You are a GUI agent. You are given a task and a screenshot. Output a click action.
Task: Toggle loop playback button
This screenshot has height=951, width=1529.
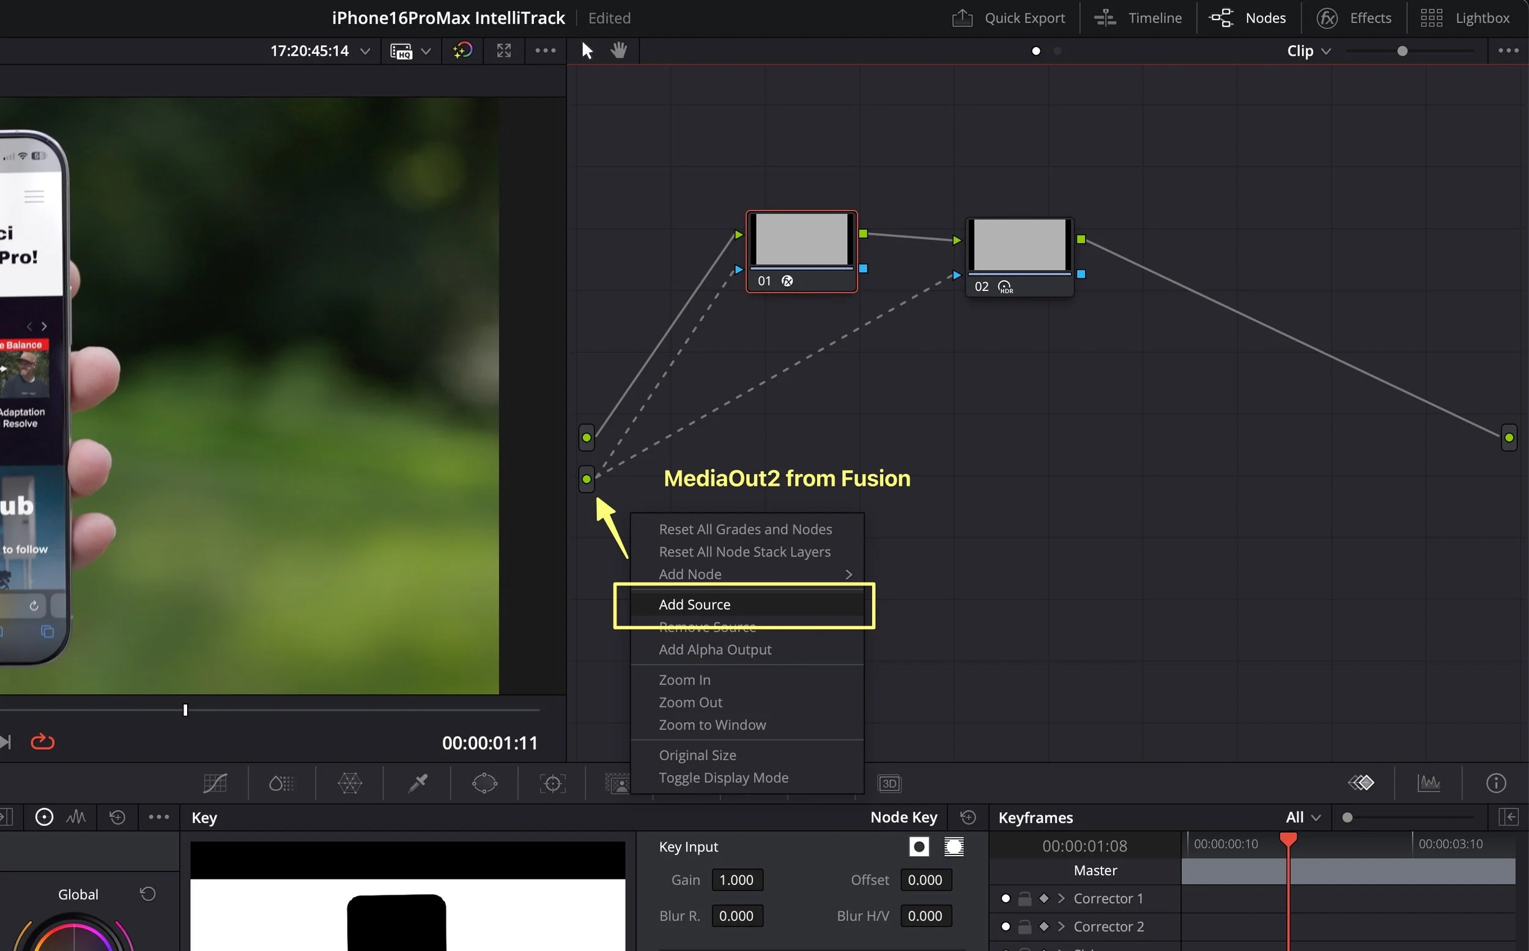point(43,742)
